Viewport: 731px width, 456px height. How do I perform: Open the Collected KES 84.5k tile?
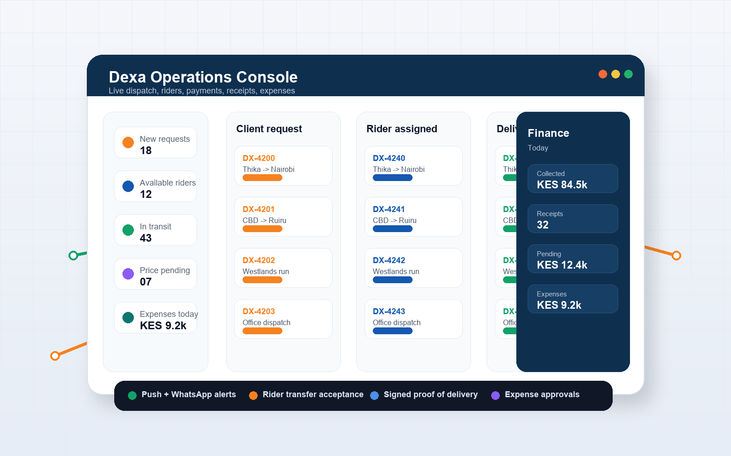(573, 179)
